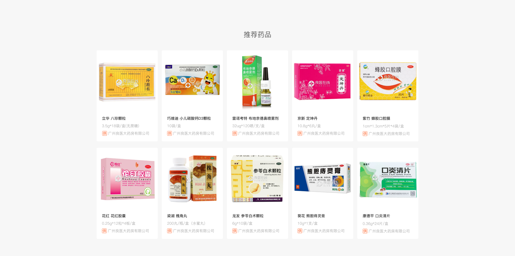Click supplier icon under 花红 花红胶囊

click(104, 231)
